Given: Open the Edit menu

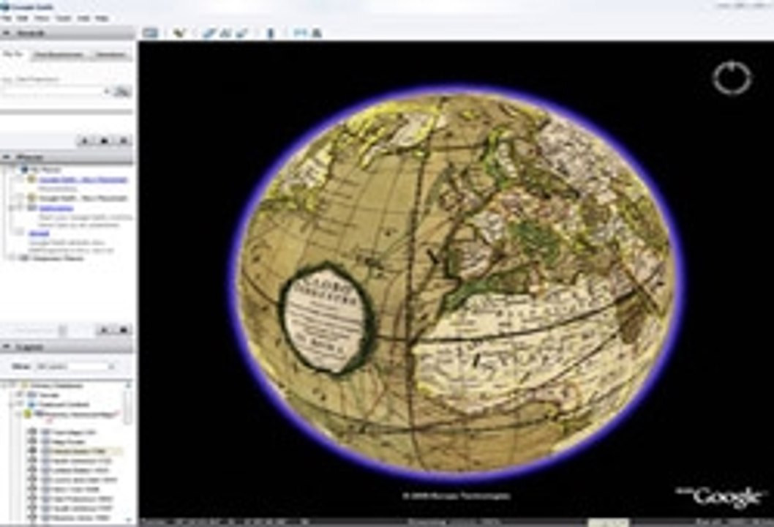Looking at the screenshot, I should tap(23, 18).
